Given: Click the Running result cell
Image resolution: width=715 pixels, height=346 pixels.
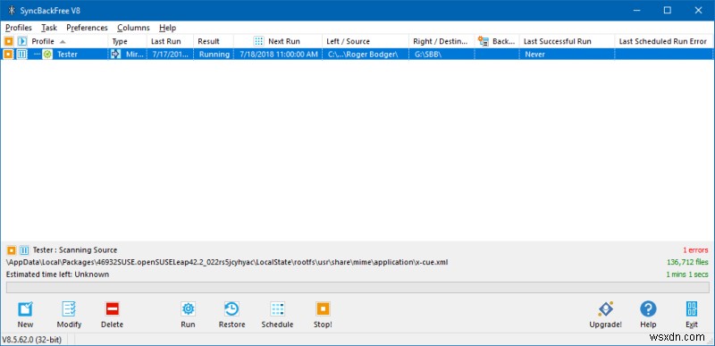Looking at the screenshot, I should click(214, 55).
